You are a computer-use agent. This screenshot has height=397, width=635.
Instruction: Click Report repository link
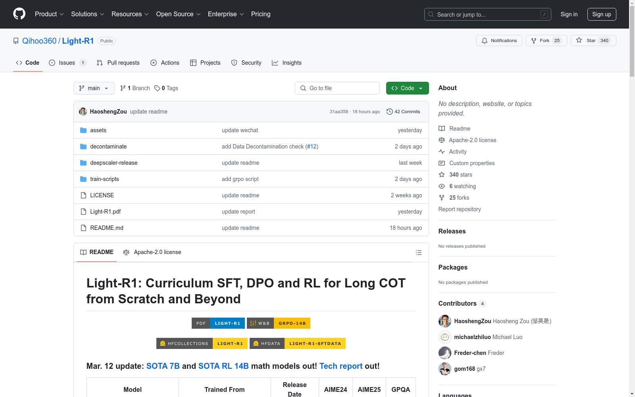coord(460,209)
